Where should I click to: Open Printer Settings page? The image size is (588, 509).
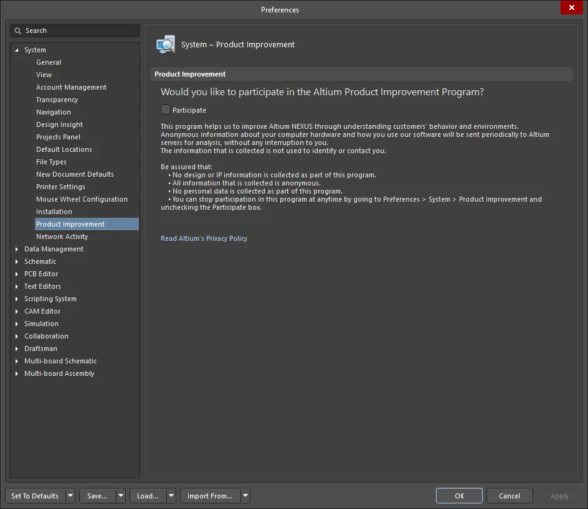point(60,187)
